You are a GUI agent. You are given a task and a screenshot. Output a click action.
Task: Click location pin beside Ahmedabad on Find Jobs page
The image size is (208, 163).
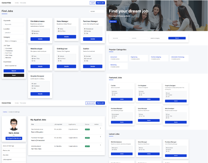click(x=85, y=29)
